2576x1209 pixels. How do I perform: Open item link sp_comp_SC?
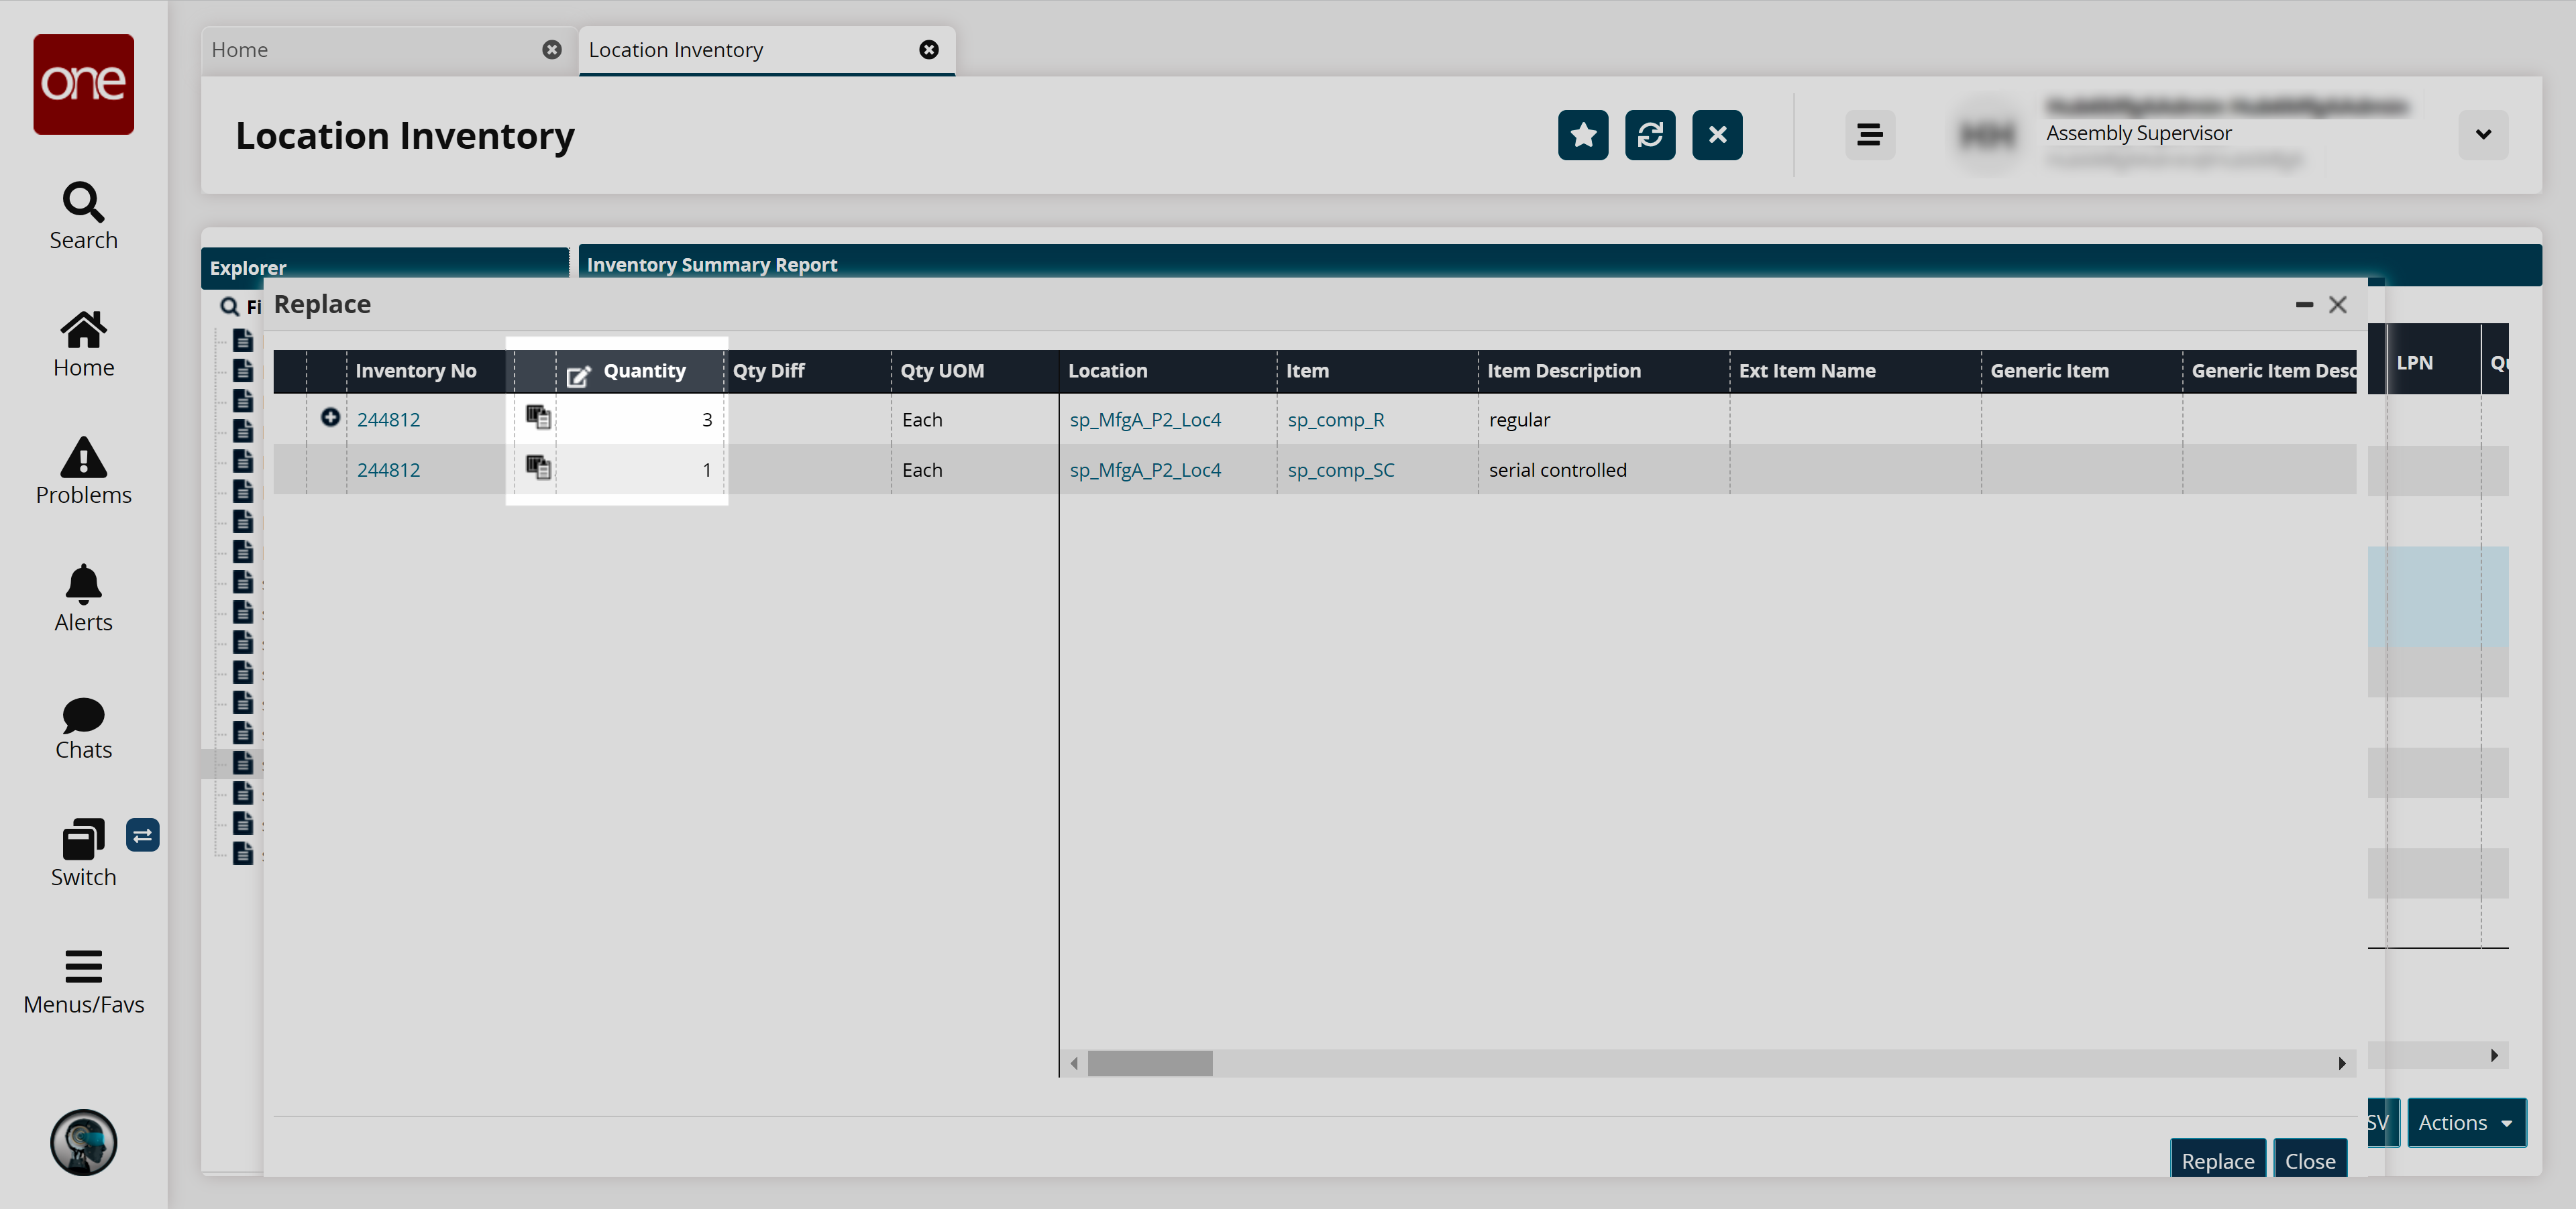[1340, 469]
